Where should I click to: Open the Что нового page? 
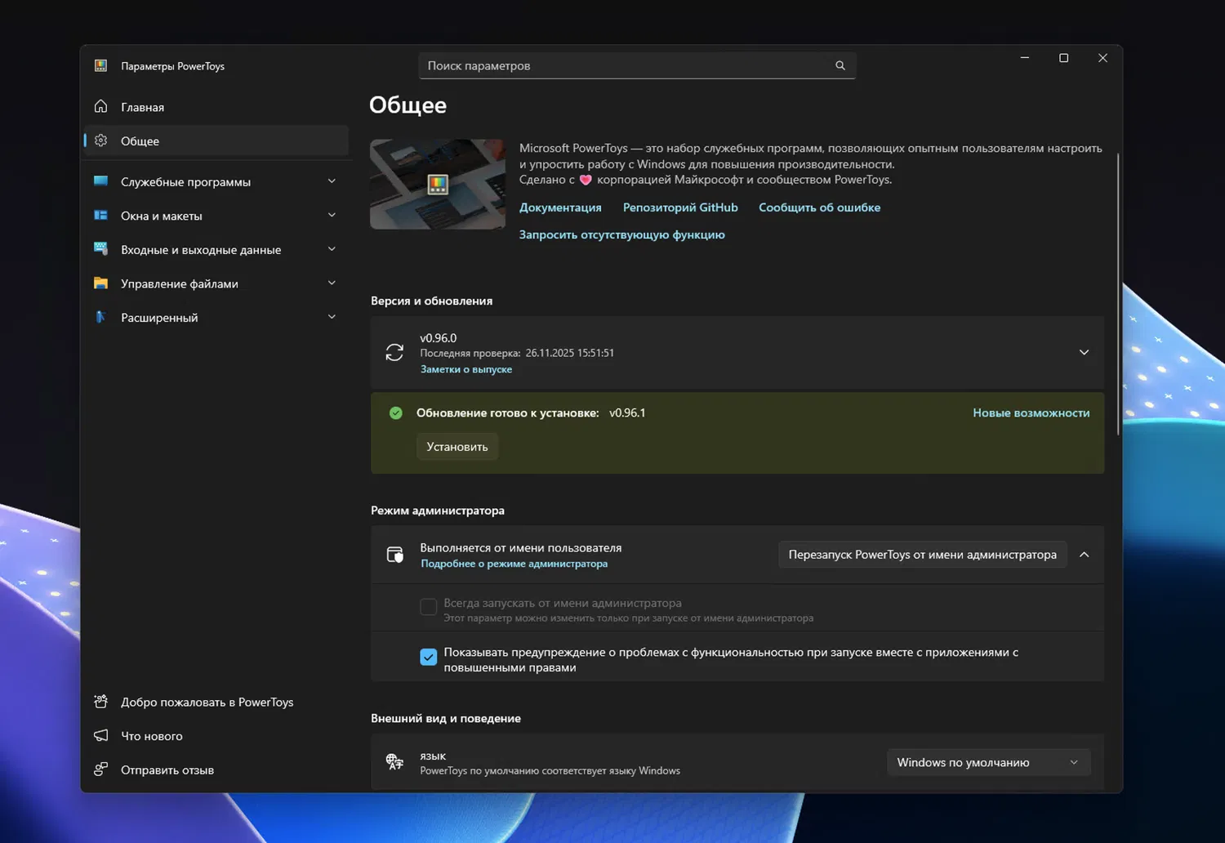click(x=216, y=736)
